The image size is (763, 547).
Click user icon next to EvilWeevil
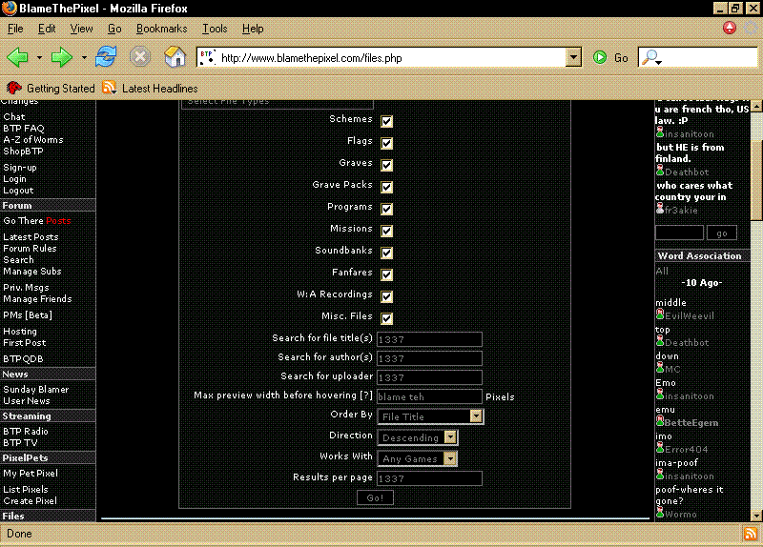pos(660,314)
